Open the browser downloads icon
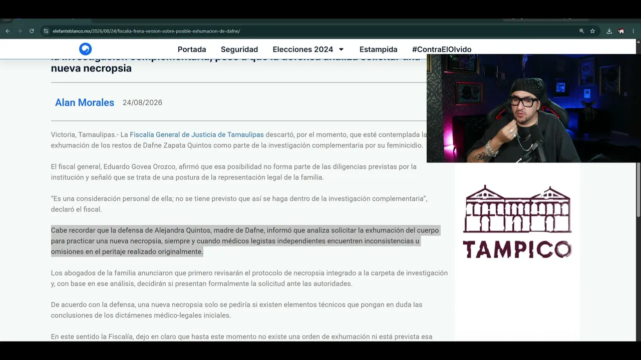Screen dimensions: 641x360 [609, 31]
